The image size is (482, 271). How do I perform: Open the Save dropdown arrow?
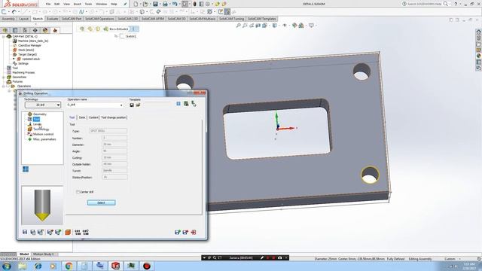[x=160, y=4]
